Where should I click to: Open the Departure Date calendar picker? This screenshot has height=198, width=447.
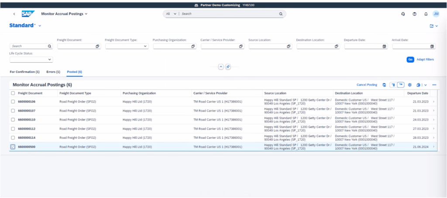pos(384,46)
